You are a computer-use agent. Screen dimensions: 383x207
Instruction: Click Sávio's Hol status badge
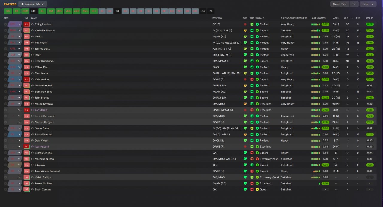click(27, 36)
